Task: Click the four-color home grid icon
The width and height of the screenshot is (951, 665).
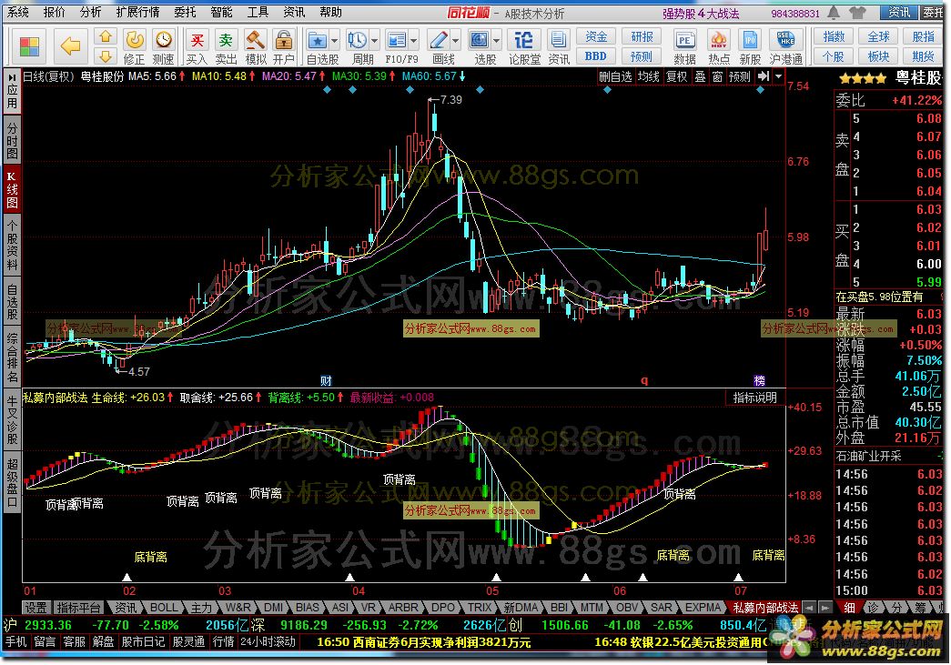Action: [28, 46]
